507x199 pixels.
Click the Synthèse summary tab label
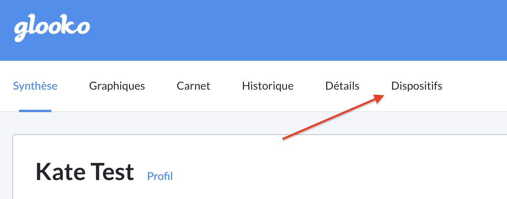35,86
